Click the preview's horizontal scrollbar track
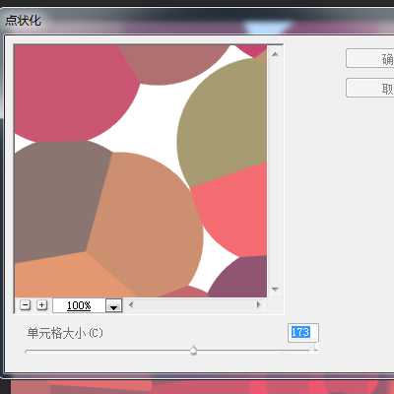This screenshot has height=394, width=394. point(194,304)
